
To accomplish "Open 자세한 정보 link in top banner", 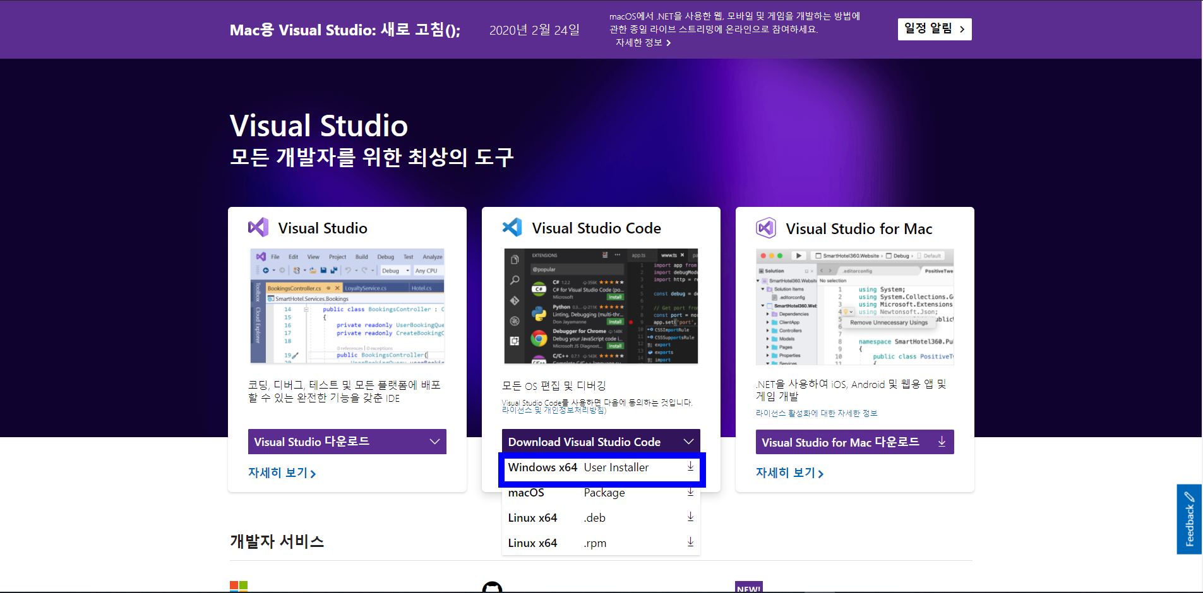I will click(643, 43).
